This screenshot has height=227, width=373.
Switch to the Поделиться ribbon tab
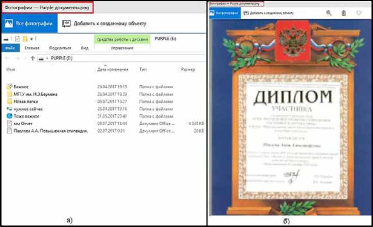pos(60,48)
